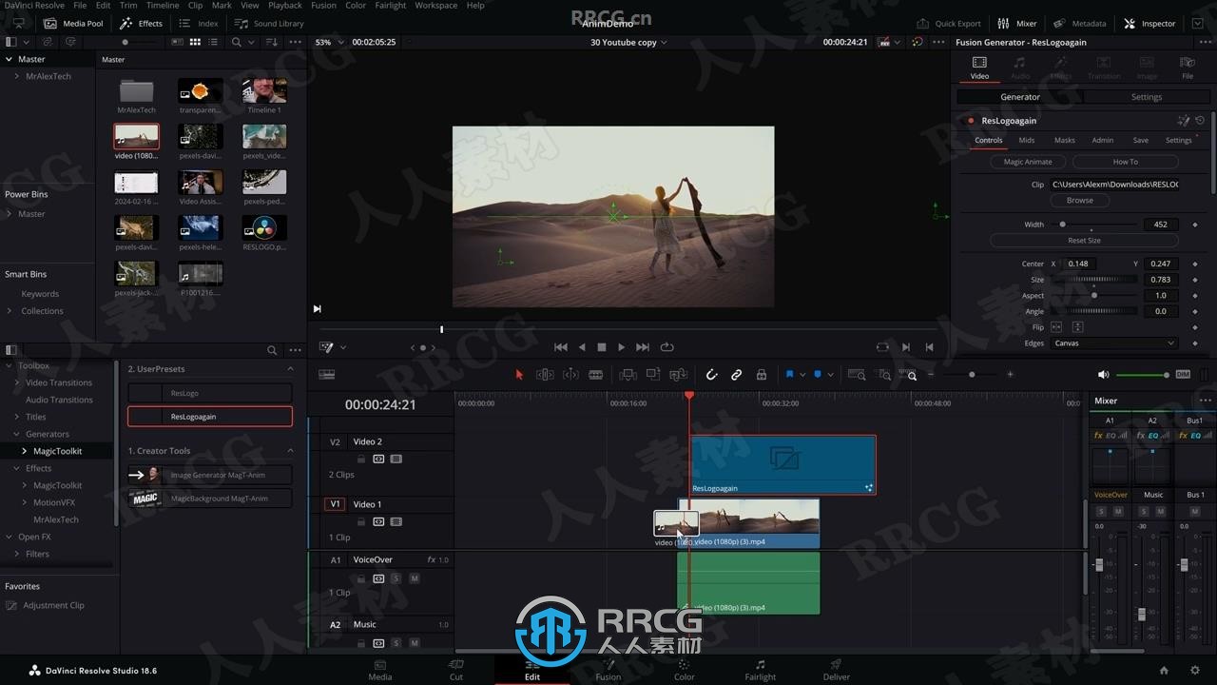Open the 30 Youtube copy timeline dropdown
Viewport: 1217px width, 685px height.
(x=628, y=42)
